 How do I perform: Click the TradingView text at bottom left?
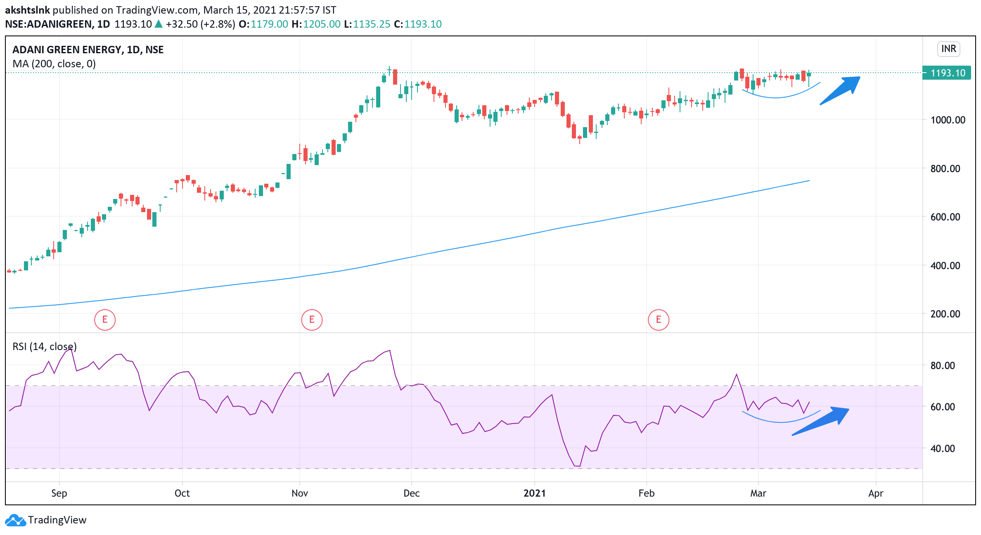point(57,520)
